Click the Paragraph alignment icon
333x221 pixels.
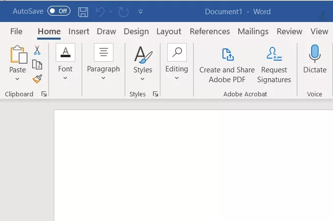click(104, 52)
